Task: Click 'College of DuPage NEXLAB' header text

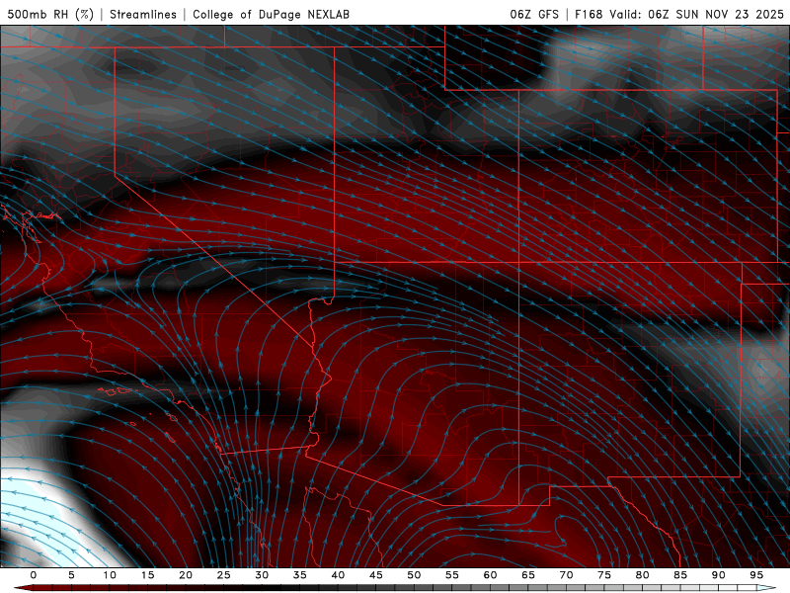Action: pos(271,15)
